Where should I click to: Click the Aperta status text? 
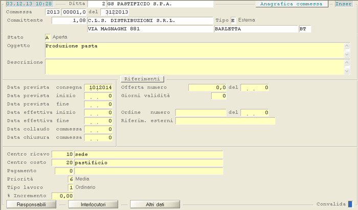pos(60,37)
